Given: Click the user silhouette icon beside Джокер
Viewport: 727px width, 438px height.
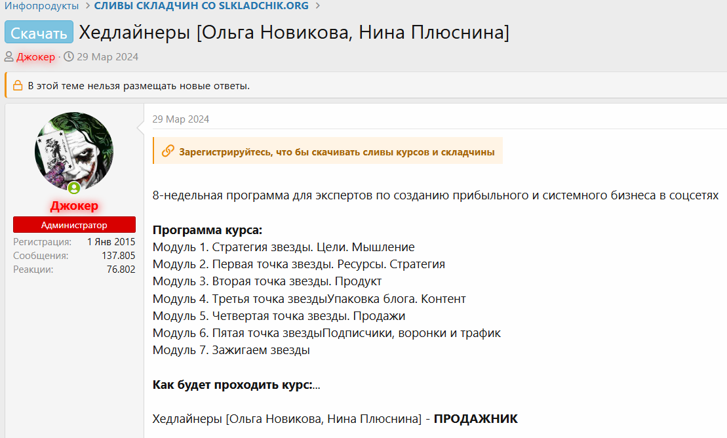Looking at the screenshot, I should click(7, 56).
